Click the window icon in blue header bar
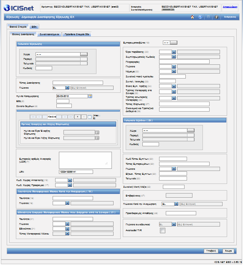Viewport: 243px width, 265px height. click(x=208, y=17)
